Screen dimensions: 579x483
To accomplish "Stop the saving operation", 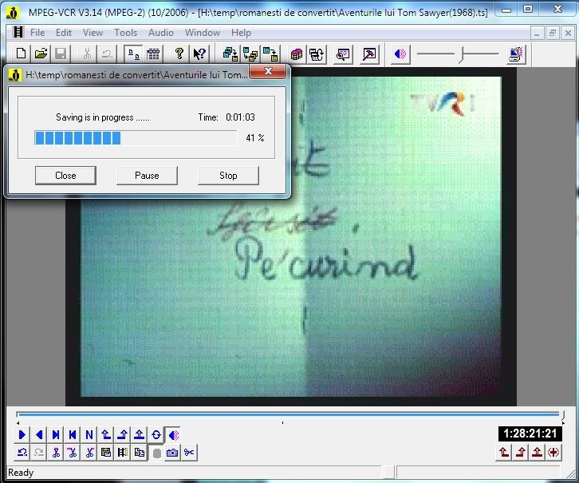I will coord(228,176).
